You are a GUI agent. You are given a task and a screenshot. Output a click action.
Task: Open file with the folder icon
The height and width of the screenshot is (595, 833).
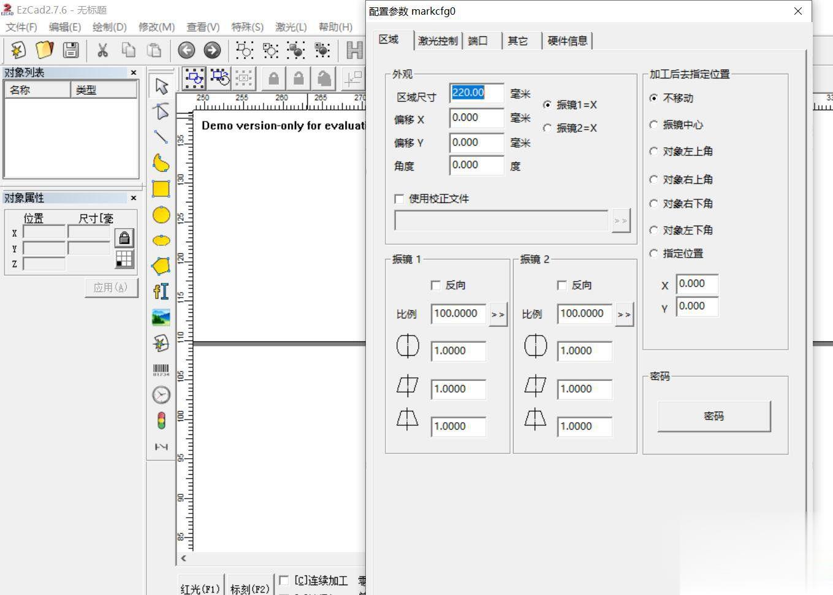click(45, 50)
